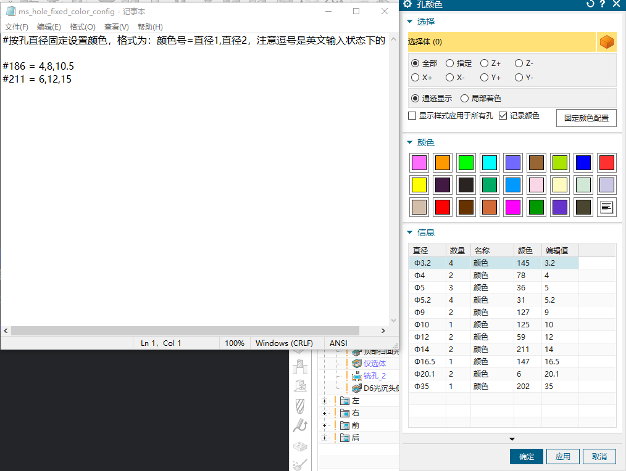This screenshot has height=471, width=626.
Task: Click the Notepad horizontal scrollbar
Action: click(x=185, y=330)
